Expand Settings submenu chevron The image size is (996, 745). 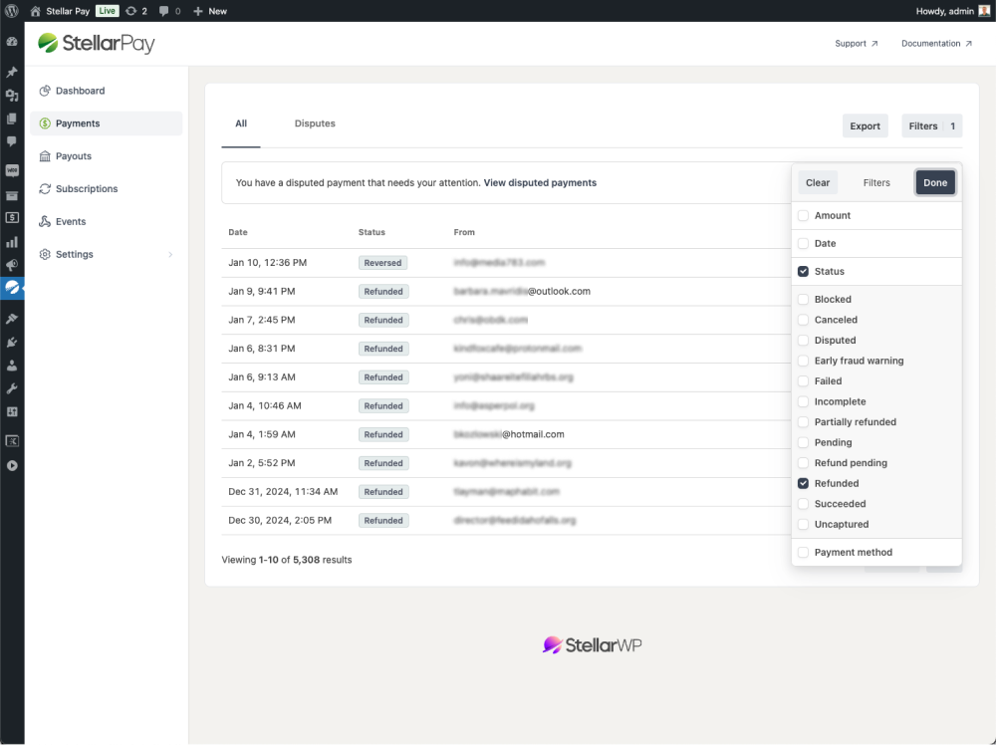click(170, 255)
